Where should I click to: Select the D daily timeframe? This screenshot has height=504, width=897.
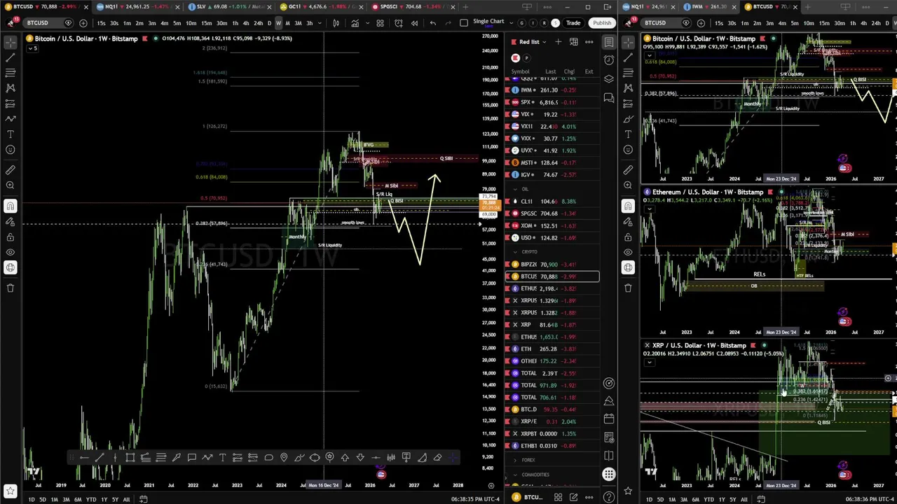pyautogui.click(x=269, y=23)
